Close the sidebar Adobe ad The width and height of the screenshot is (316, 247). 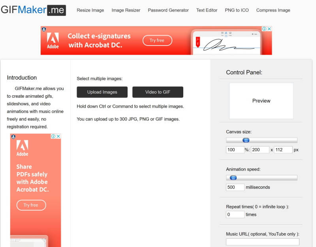pyautogui.click(x=58, y=136)
